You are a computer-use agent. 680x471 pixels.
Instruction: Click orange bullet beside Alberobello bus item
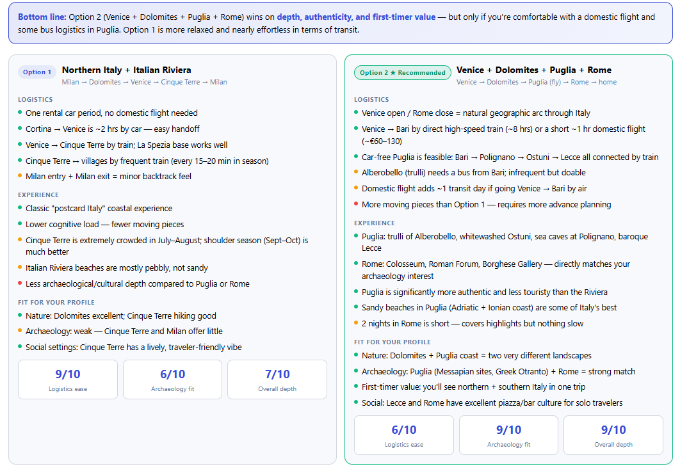pyautogui.click(x=356, y=172)
